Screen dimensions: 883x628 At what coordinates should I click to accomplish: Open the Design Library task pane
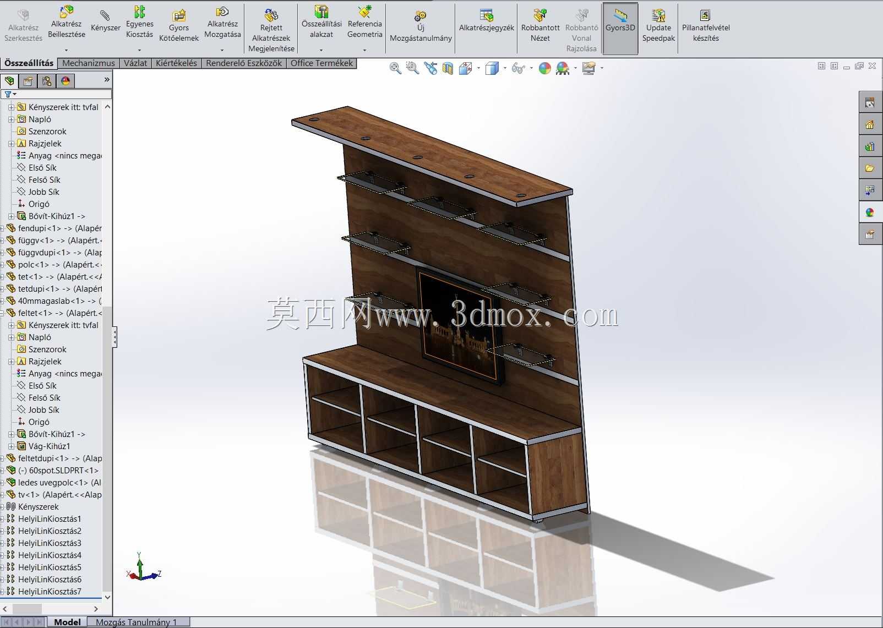point(870,146)
